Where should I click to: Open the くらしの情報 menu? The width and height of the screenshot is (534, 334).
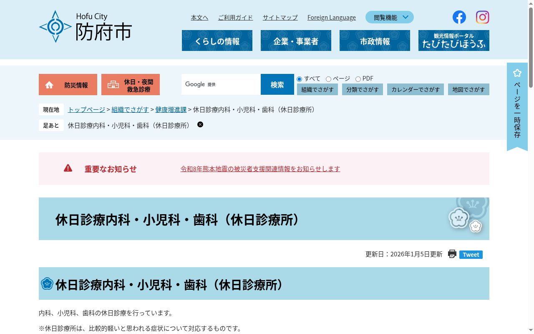[x=217, y=40]
